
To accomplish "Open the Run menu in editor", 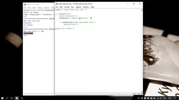I will [72, 7].
